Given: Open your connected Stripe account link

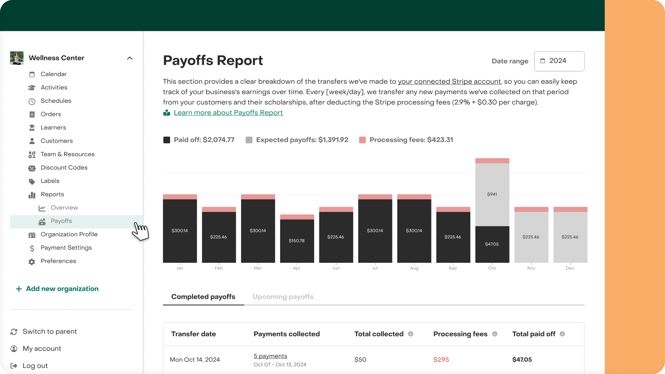Looking at the screenshot, I should [449, 81].
